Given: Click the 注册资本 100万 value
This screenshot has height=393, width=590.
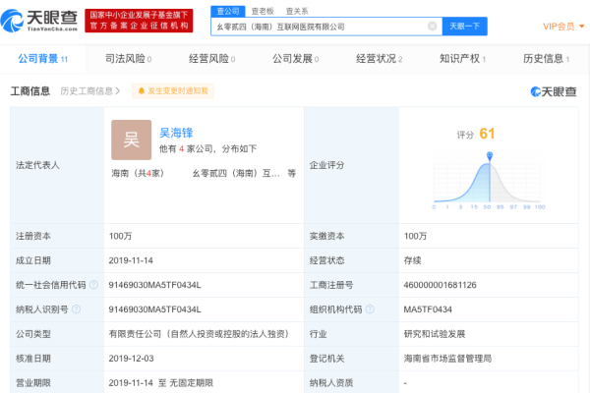Looking at the screenshot, I should click(120, 236).
